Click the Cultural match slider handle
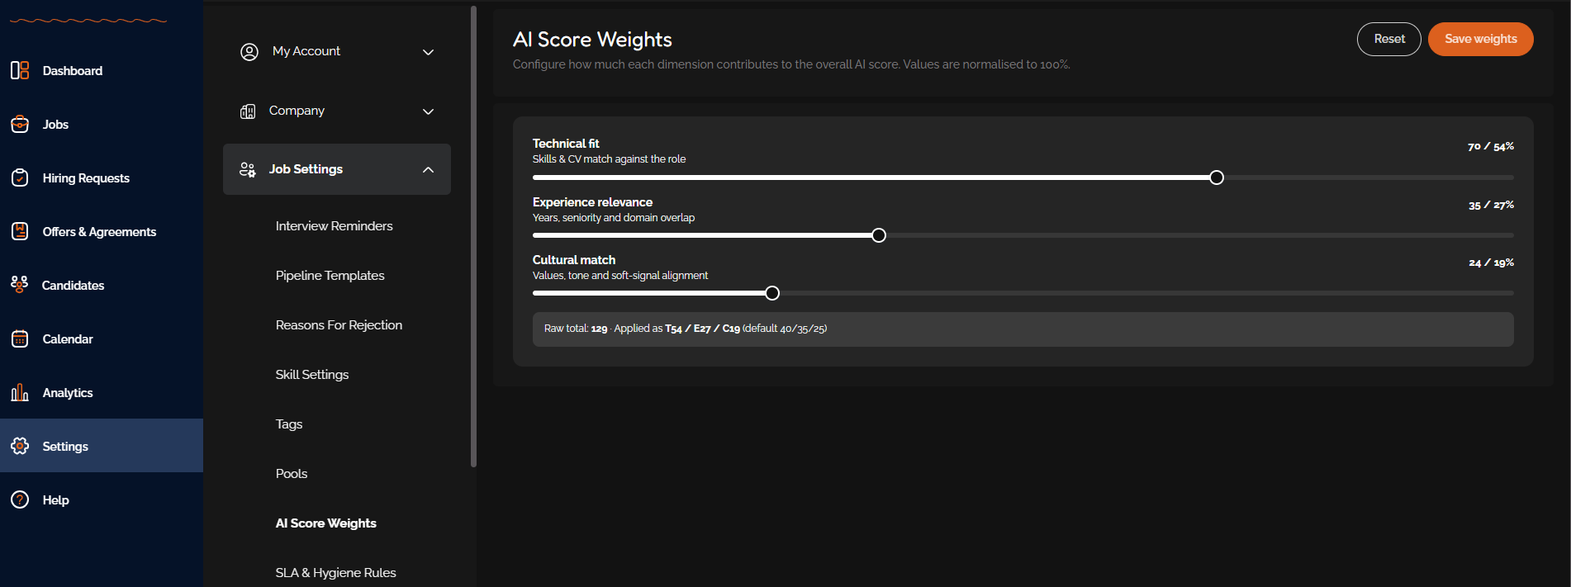Viewport: 1571px width, 587px height. coord(772,293)
